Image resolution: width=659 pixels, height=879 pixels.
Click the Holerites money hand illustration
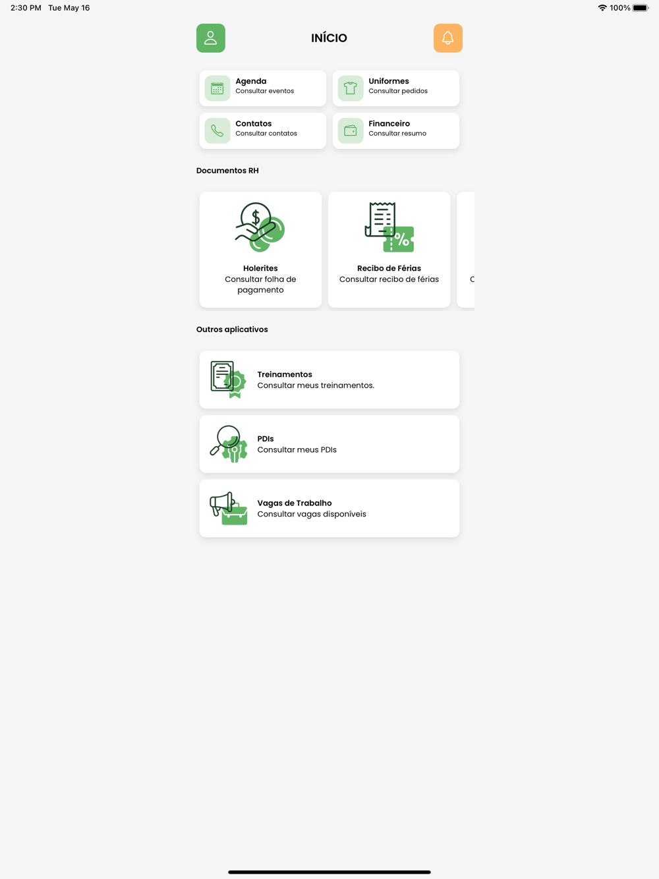(260, 227)
